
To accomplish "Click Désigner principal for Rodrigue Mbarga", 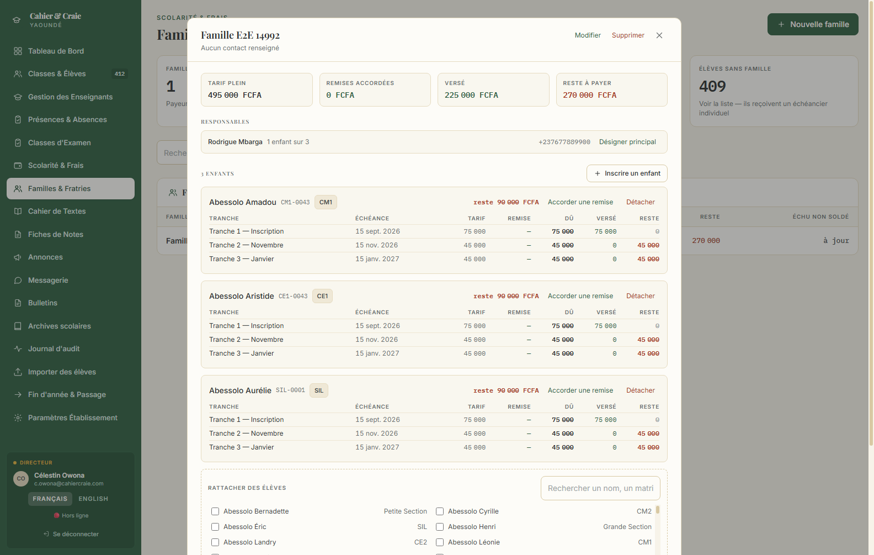I will pos(627,142).
